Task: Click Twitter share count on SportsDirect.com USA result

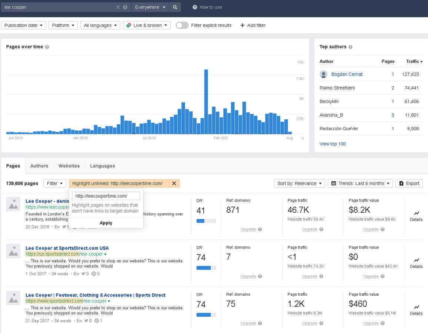Action: click(85, 274)
